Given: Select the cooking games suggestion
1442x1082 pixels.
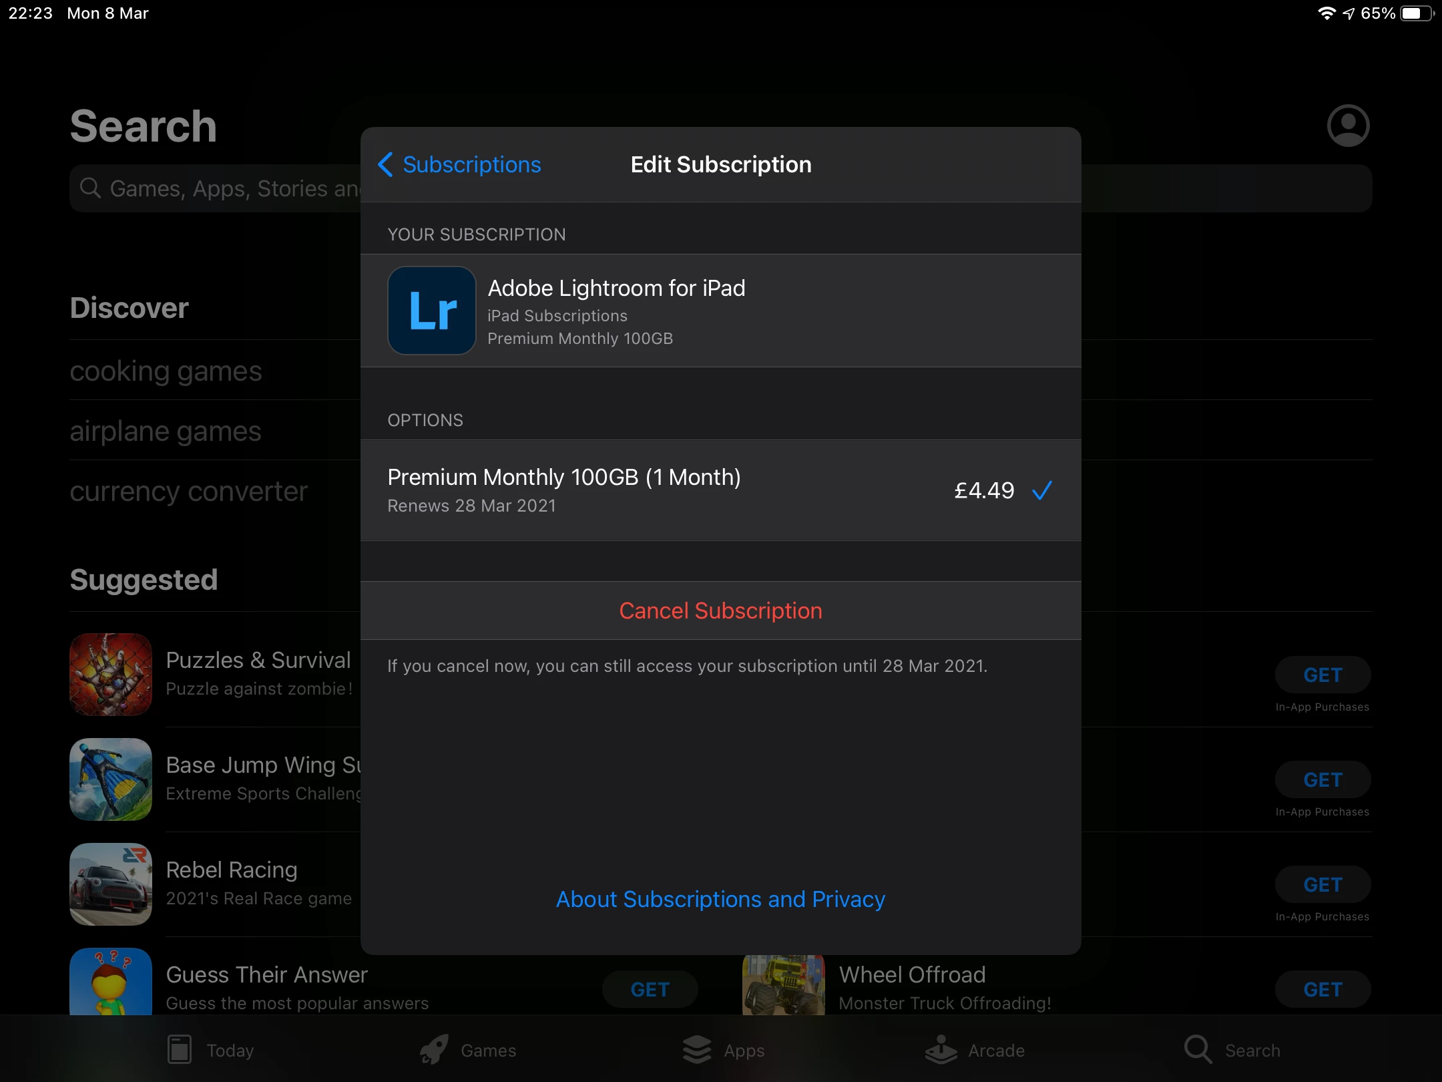Looking at the screenshot, I should click(x=166, y=371).
